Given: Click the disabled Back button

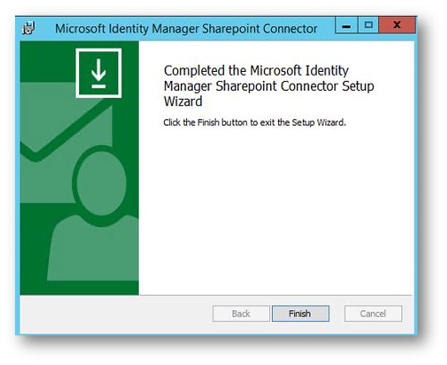Looking at the screenshot, I should point(241,313).
